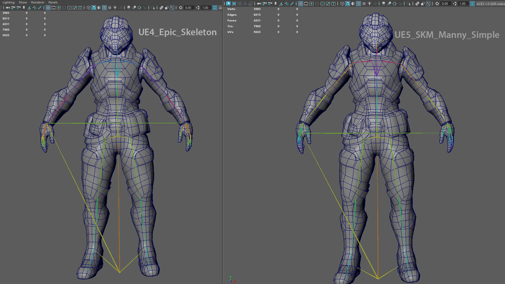
Task: Click the 'Faces:' heads-up label
Action: [x=232, y=21]
